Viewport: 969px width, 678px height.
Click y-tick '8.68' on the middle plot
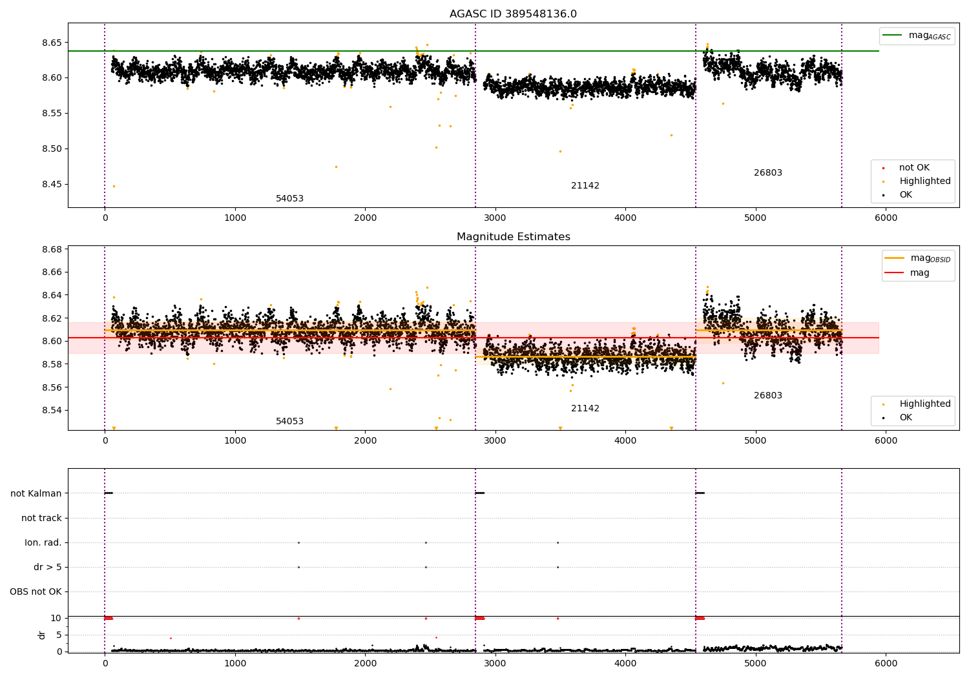pyautogui.click(x=52, y=250)
